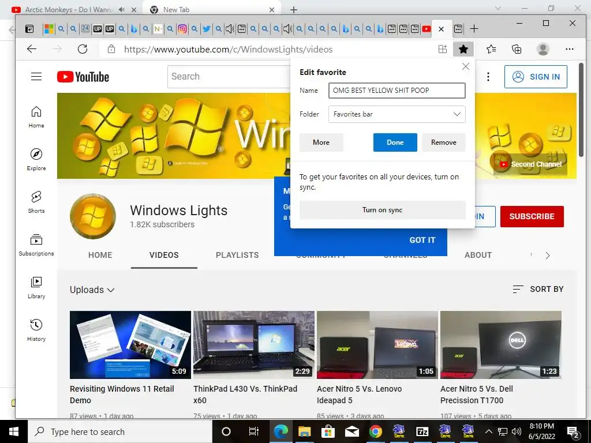591x443 pixels.
Task: Click the filled star favorite icon
Action: (x=463, y=49)
